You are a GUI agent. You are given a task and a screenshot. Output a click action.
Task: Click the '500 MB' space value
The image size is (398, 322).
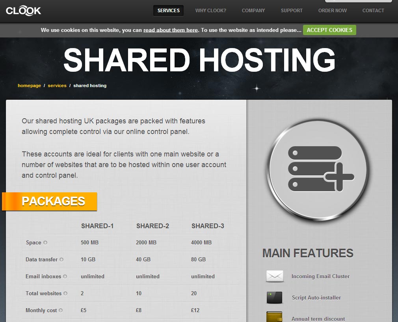[x=89, y=242]
